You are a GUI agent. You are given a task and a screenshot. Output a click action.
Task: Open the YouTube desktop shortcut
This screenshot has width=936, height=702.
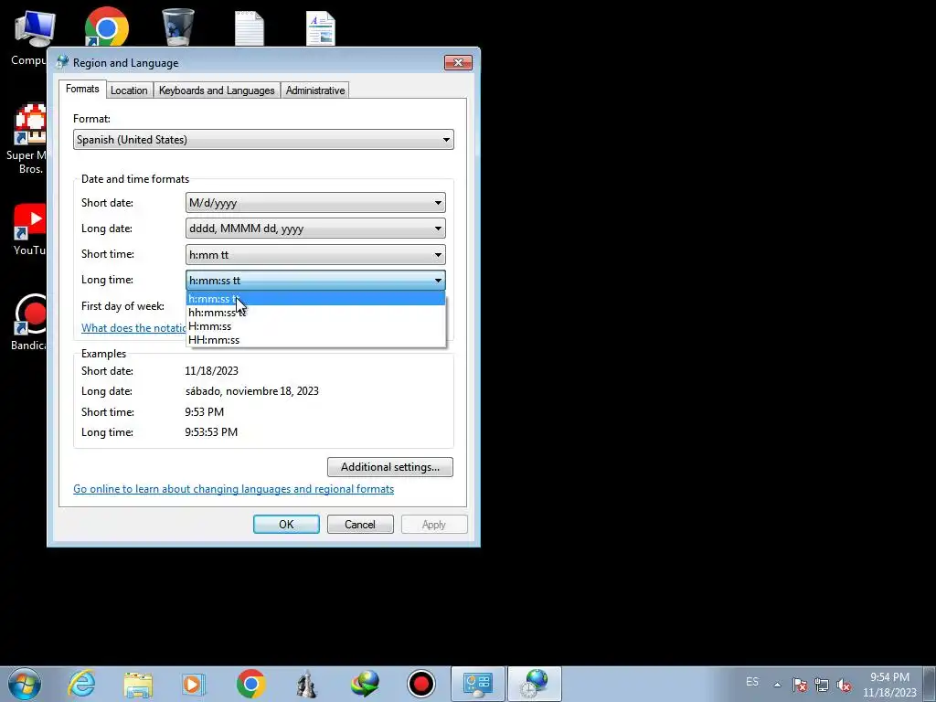[30, 229]
